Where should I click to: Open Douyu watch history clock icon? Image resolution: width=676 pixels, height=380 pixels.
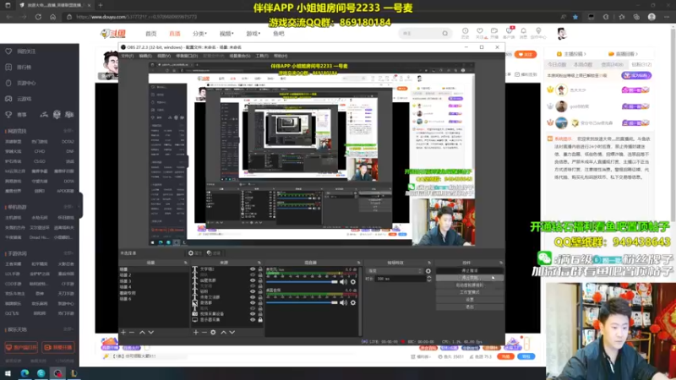(x=466, y=33)
